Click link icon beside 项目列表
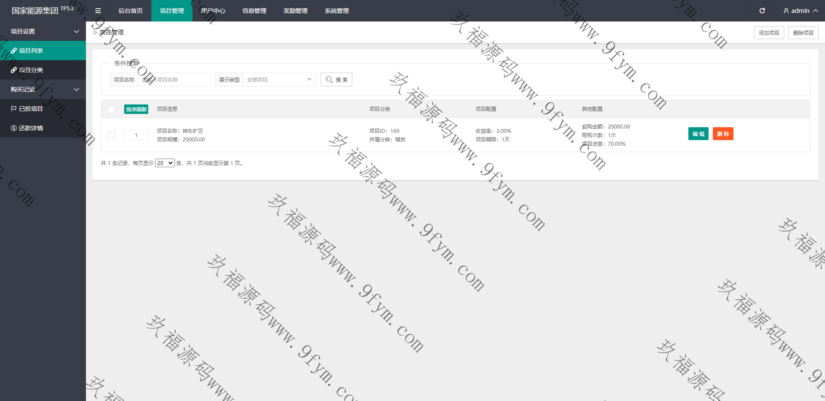The image size is (825, 401). click(14, 51)
